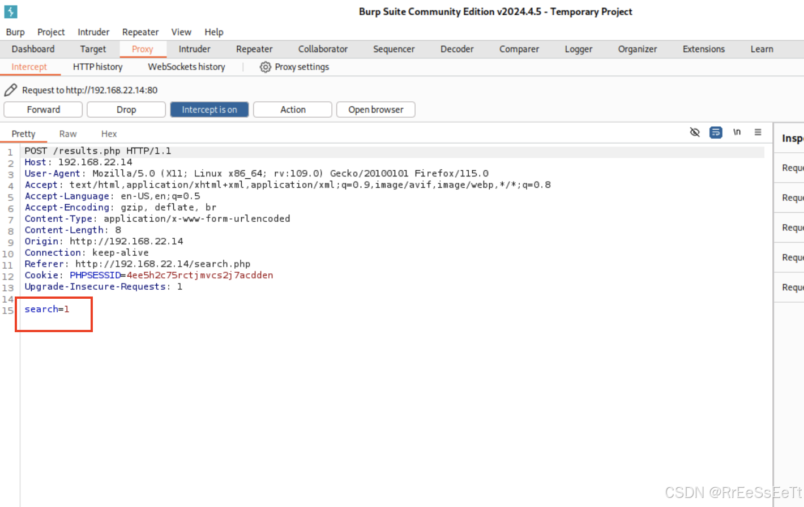Click the Accept-Language header line
The width and height of the screenshot is (804, 507).
pyautogui.click(x=112, y=196)
